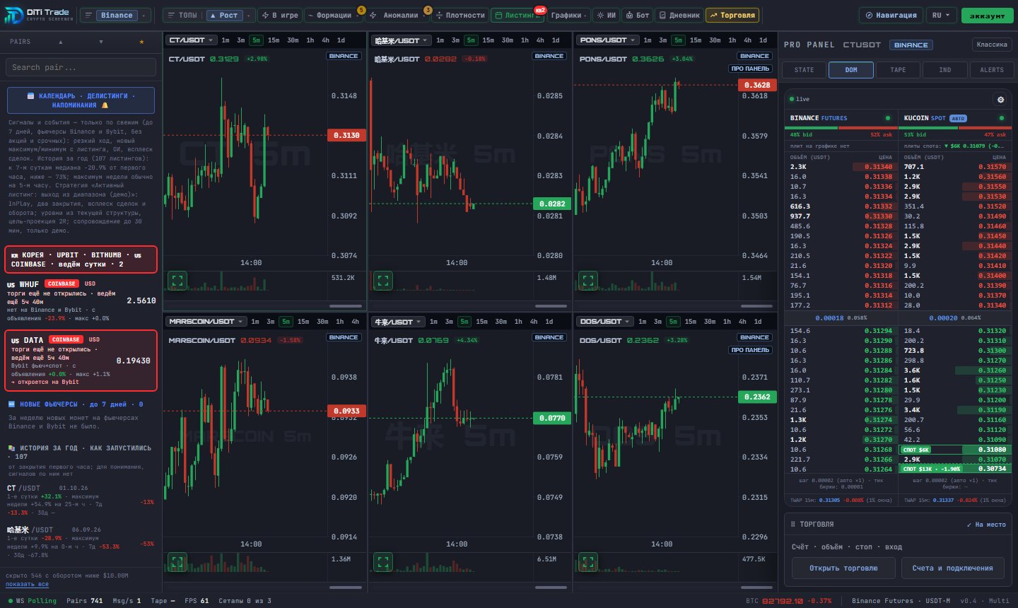Open the RU language dropdown
The height and width of the screenshot is (608, 1018).
(x=941, y=15)
